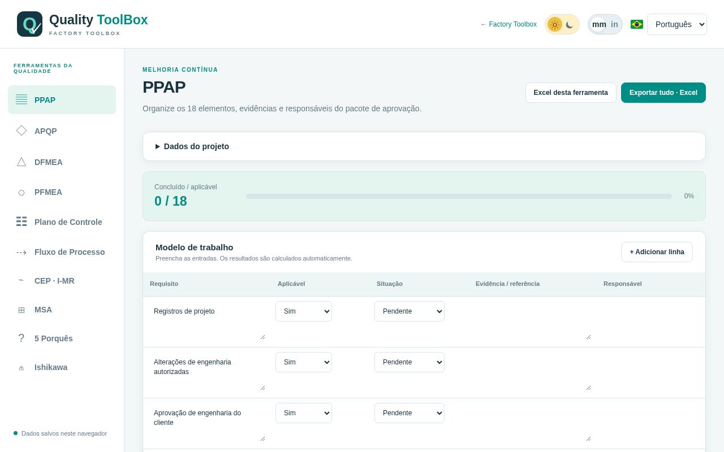Select mm units

point(599,24)
